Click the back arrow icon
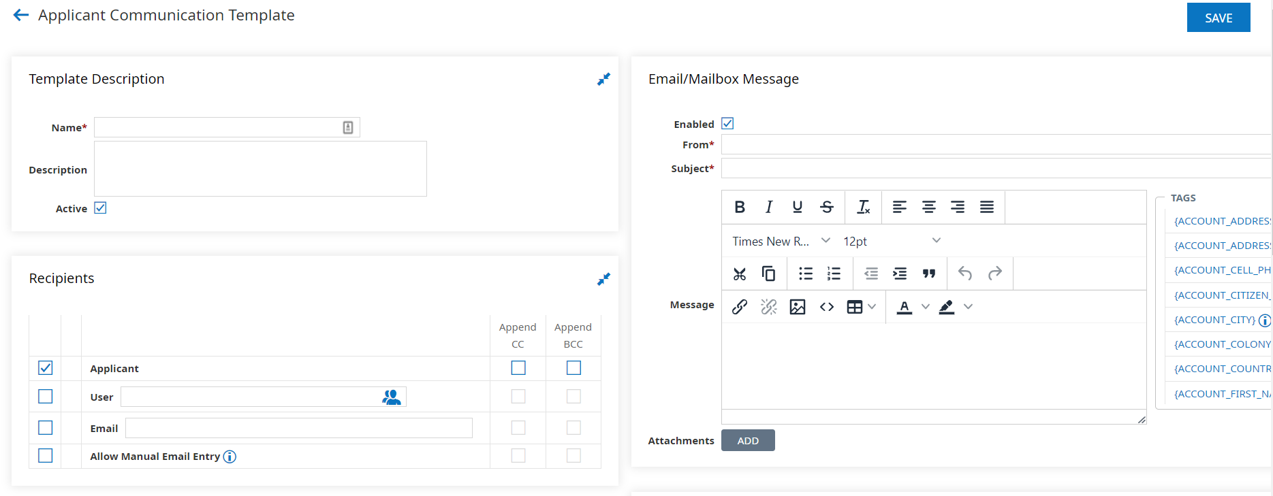This screenshot has height=496, width=1273. coord(21,15)
